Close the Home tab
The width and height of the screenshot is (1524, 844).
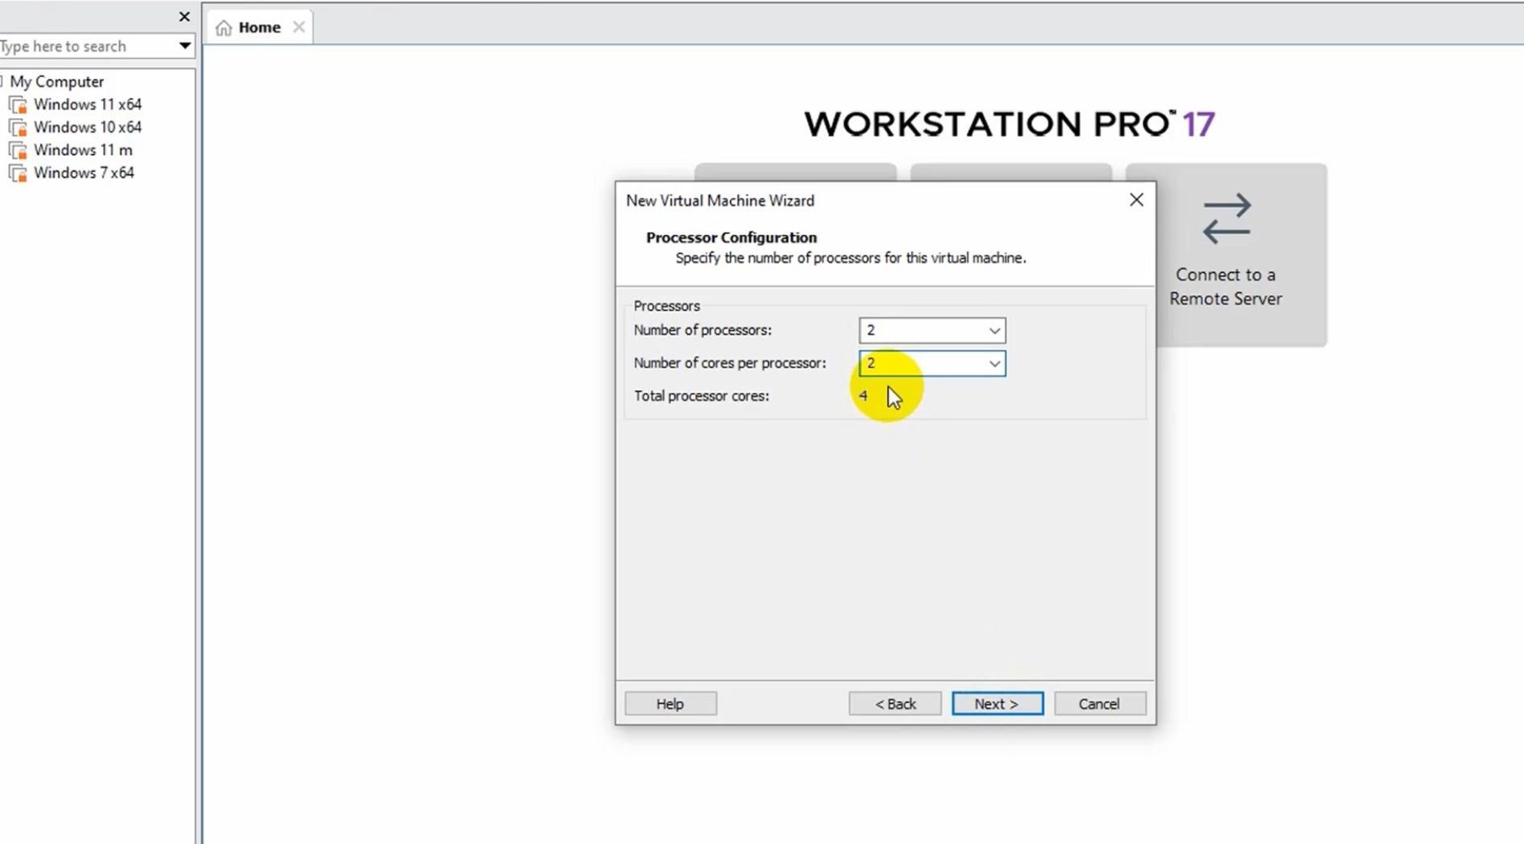[299, 27]
